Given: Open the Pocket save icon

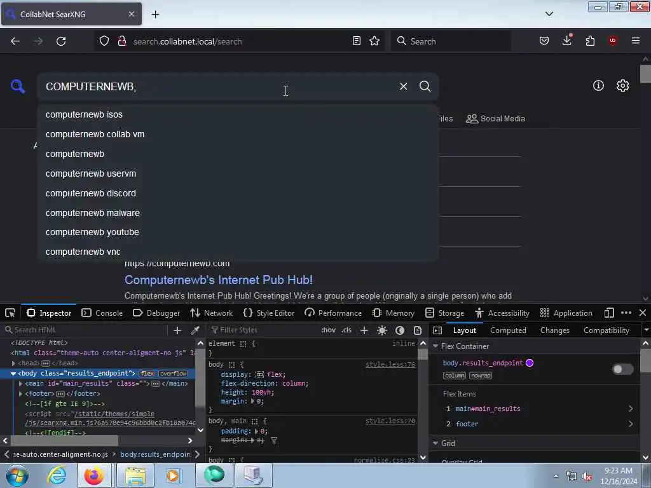Looking at the screenshot, I should pyautogui.click(x=544, y=41).
